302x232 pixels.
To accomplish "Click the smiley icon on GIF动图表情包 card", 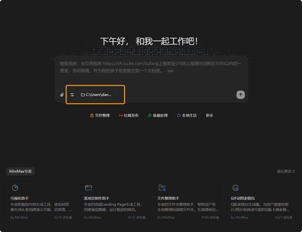I will pos(235,188).
